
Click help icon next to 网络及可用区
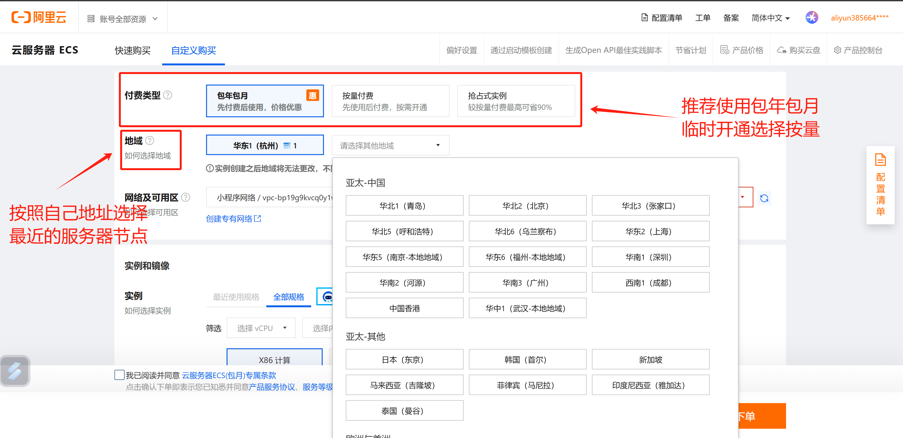coord(186,198)
